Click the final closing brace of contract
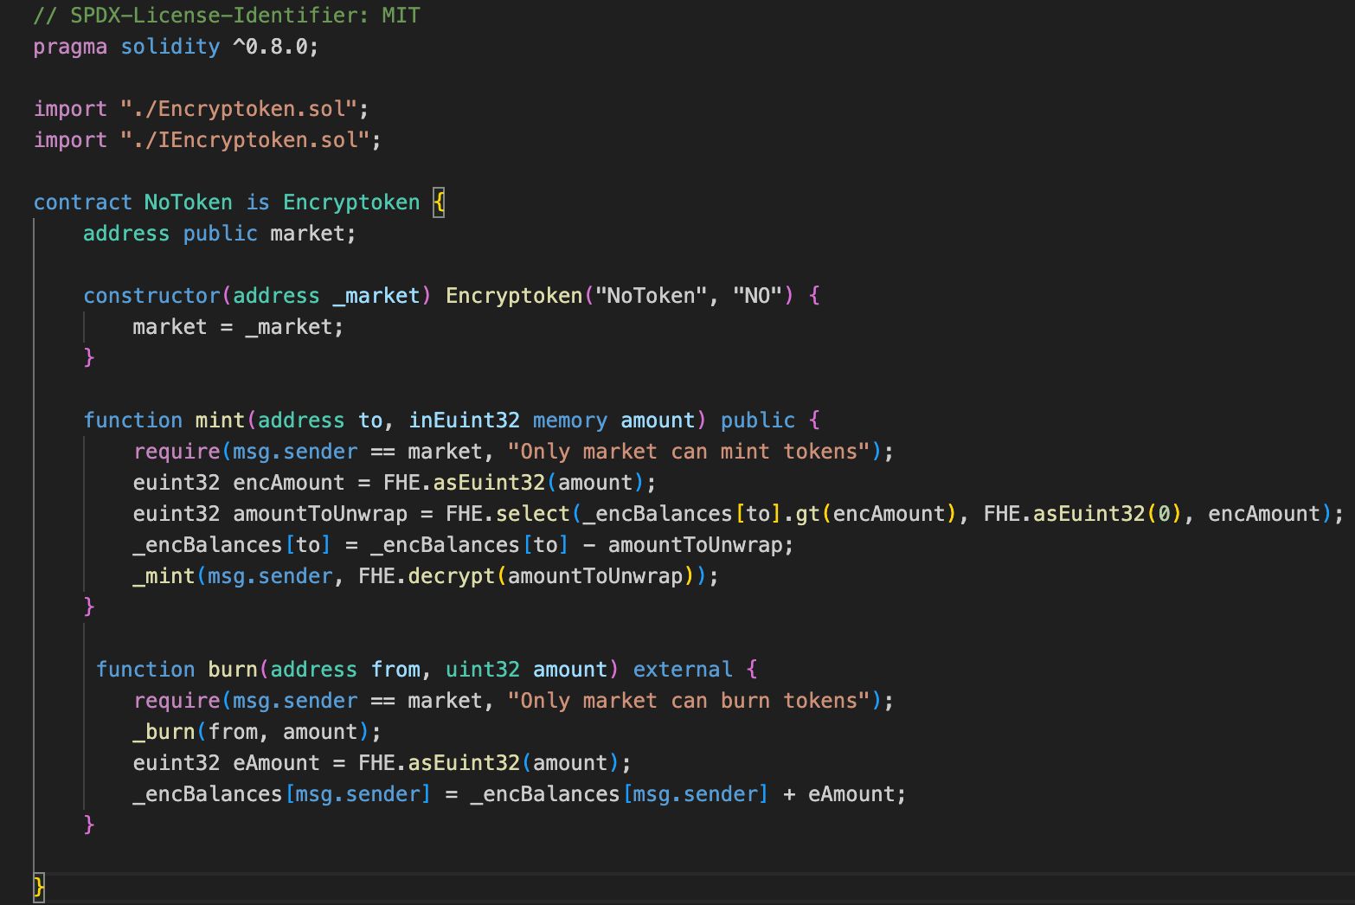Image resolution: width=1355 pixels, height=905 pixels. 39,887
